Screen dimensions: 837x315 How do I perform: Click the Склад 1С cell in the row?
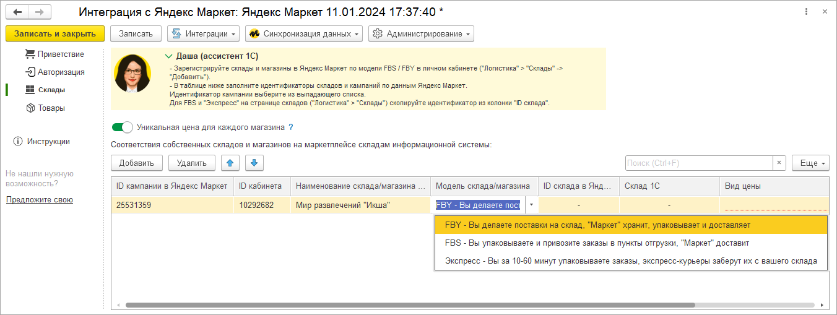(x=669, y=205)
